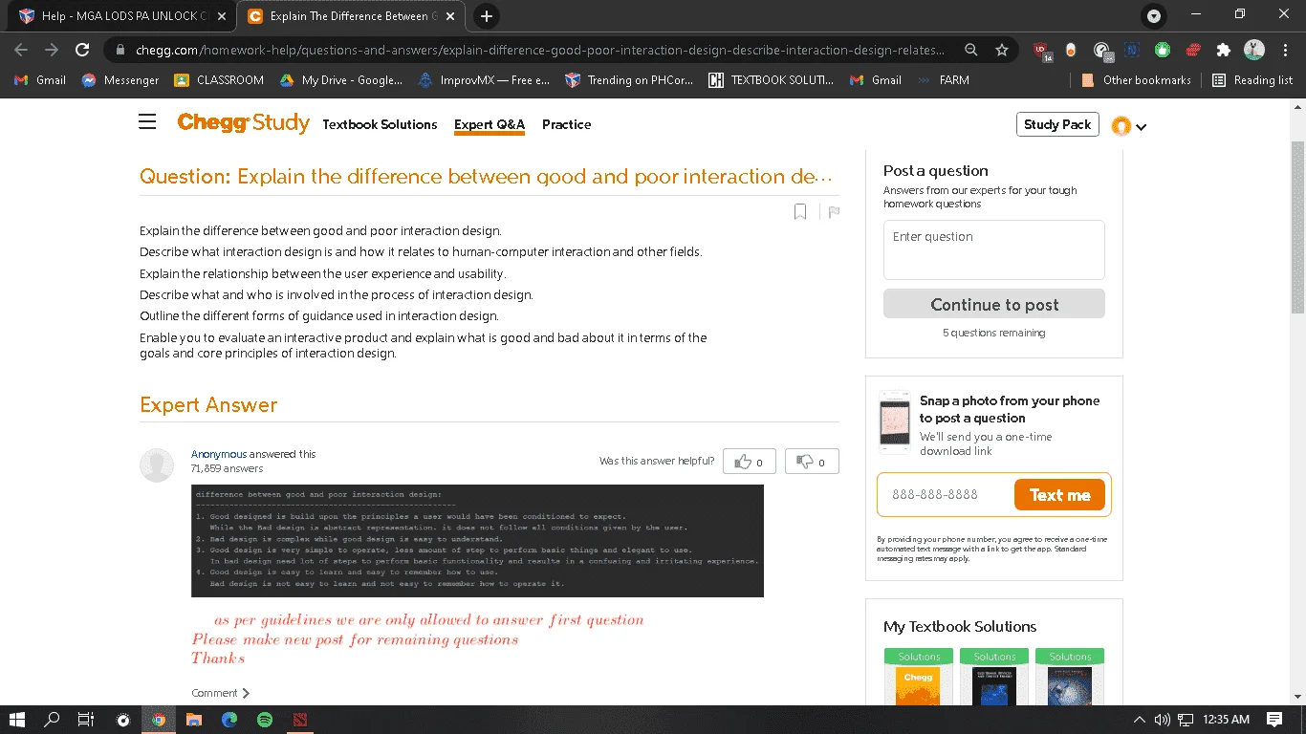
Task: Launch Spotify from the taskbar
Action: point(265,720)
